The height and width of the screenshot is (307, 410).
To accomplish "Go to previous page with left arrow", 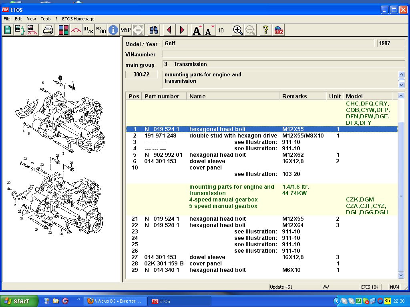I will (169, 30).
